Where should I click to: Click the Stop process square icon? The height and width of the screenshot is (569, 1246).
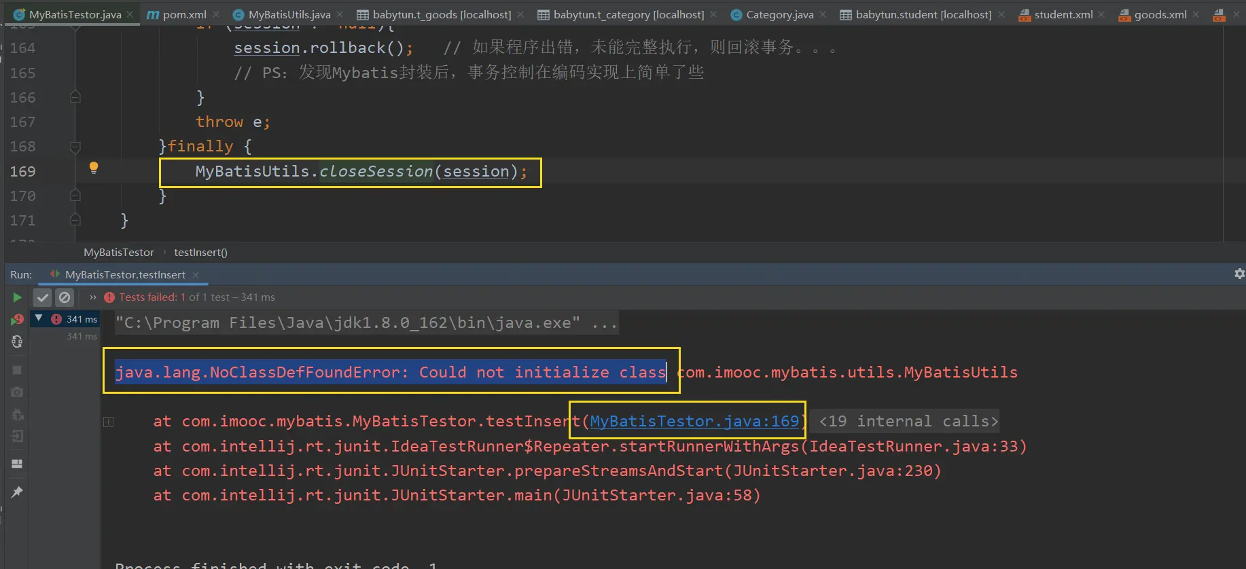tap(17, 370)
